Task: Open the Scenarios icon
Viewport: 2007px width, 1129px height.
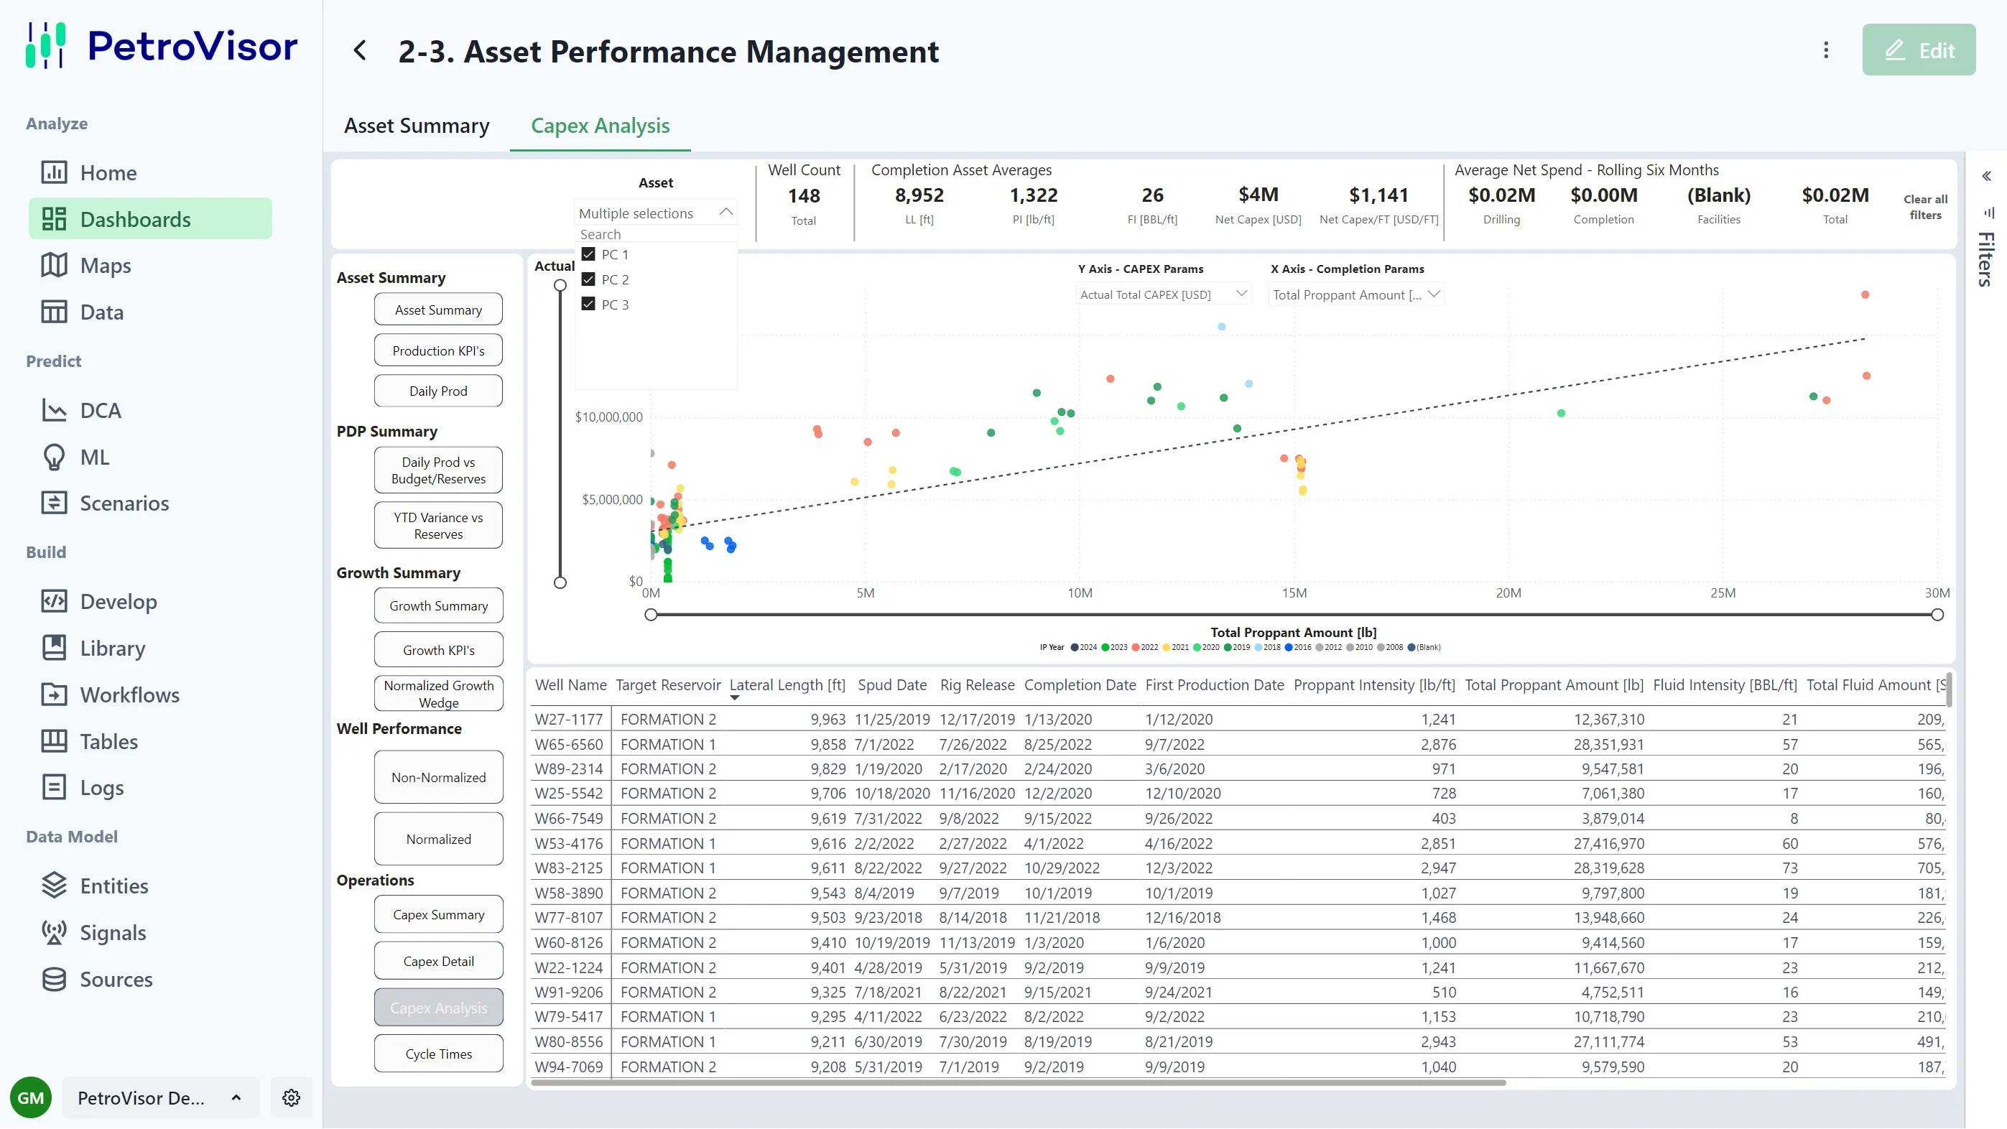Action: pyautogui.click(x=54, y=503)
